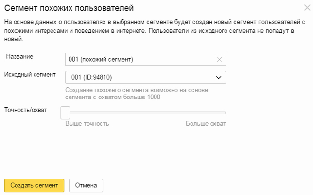Click the dialog title Сегмент похожих пользователей
The width and height of the screenshot is (313, 195).
tap(69, 8)
